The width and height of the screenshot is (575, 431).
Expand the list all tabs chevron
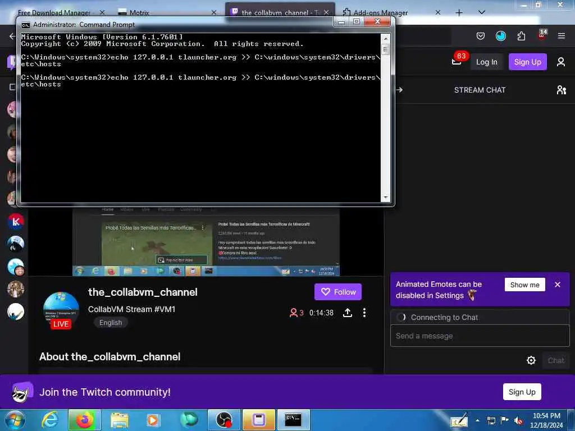[x=482, y=12]
